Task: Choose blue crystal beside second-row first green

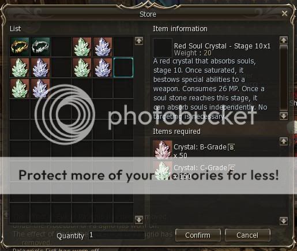Action: click(40, 68)
